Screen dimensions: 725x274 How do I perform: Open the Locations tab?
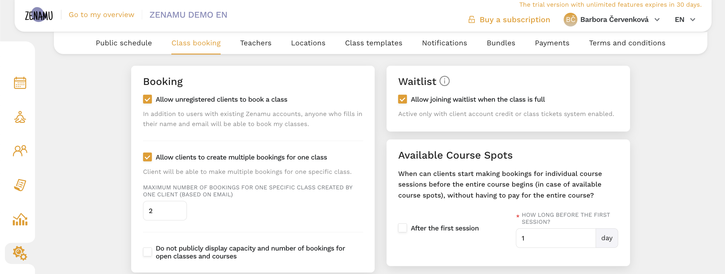(x=308, y=43)
